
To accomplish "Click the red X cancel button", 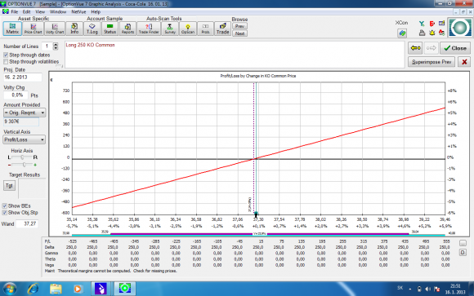I will 464,62.
